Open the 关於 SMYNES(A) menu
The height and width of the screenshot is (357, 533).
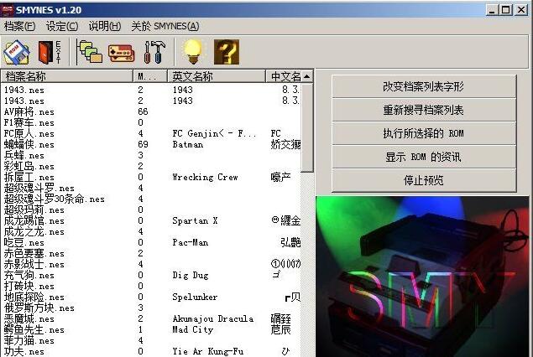click(x=165, y=26)
